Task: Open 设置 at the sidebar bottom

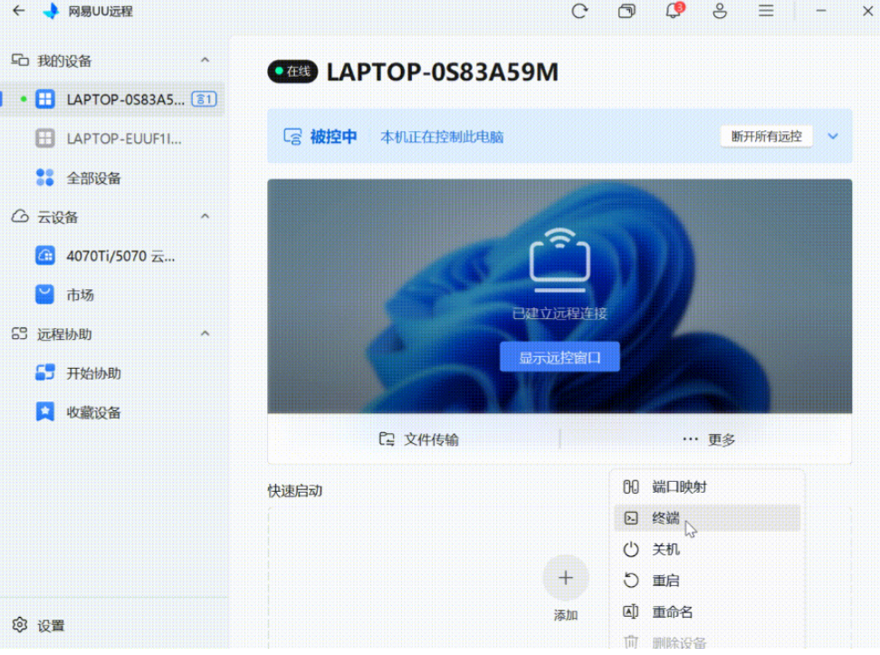Action: coord(38,625)
